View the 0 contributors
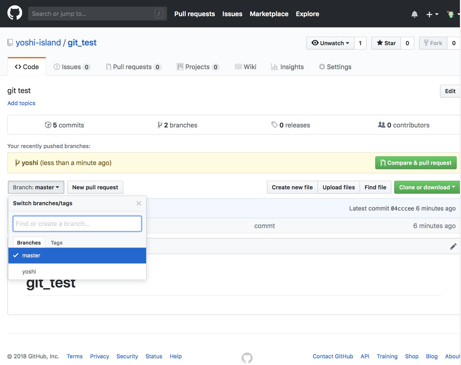This screenshot has width=461, height=365. (x=403, y=125)
